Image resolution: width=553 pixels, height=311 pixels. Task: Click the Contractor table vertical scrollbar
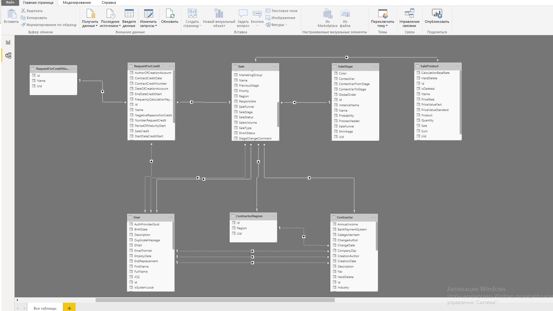[377, 236]
